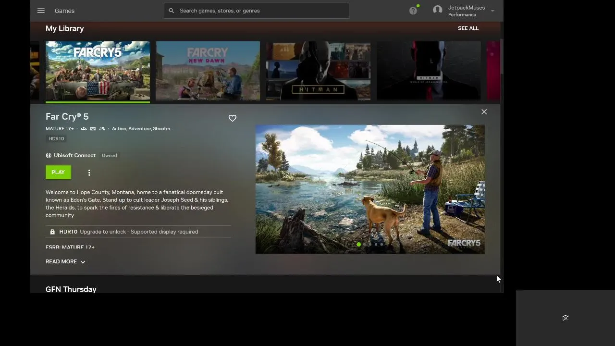Click the Far Cry 5 fishing screenshot
Image resolution: width=615 pixels, height=346 pixels.
click(x=370, y=189)
